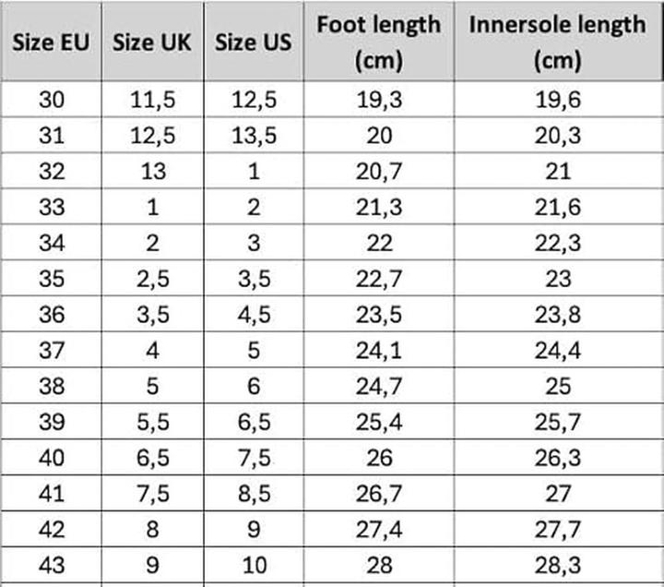
Task: Select foot length 21,3 cell
Action: click(x=379, y=208)
